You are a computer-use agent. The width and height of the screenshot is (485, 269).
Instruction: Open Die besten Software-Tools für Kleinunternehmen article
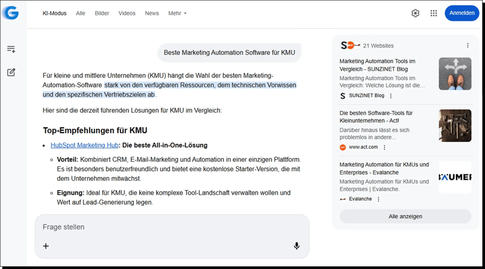[376, 117]
